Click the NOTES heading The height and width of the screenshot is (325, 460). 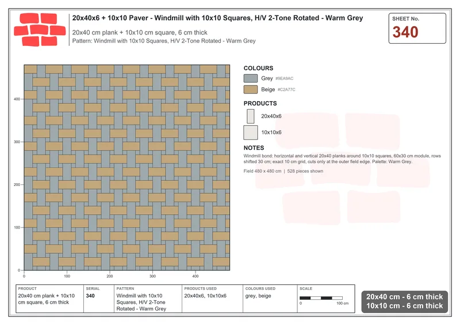(x=254, y=148)
